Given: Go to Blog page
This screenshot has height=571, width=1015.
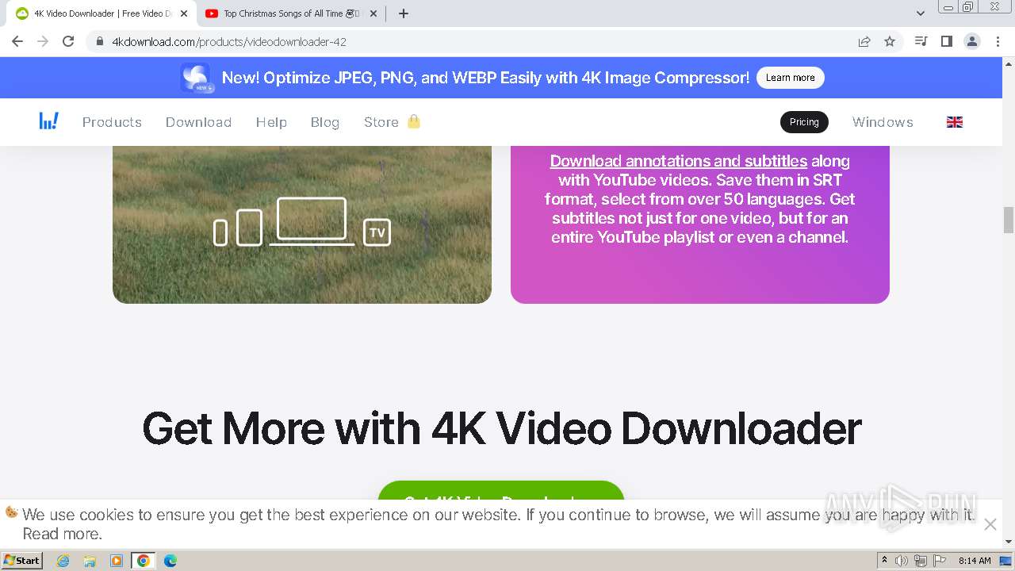Looking at the screenshot, I should tap(325, 122).
